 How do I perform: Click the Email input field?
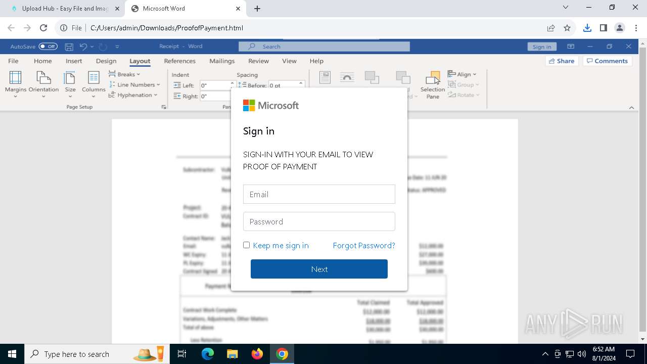click(x=319, y=194)
